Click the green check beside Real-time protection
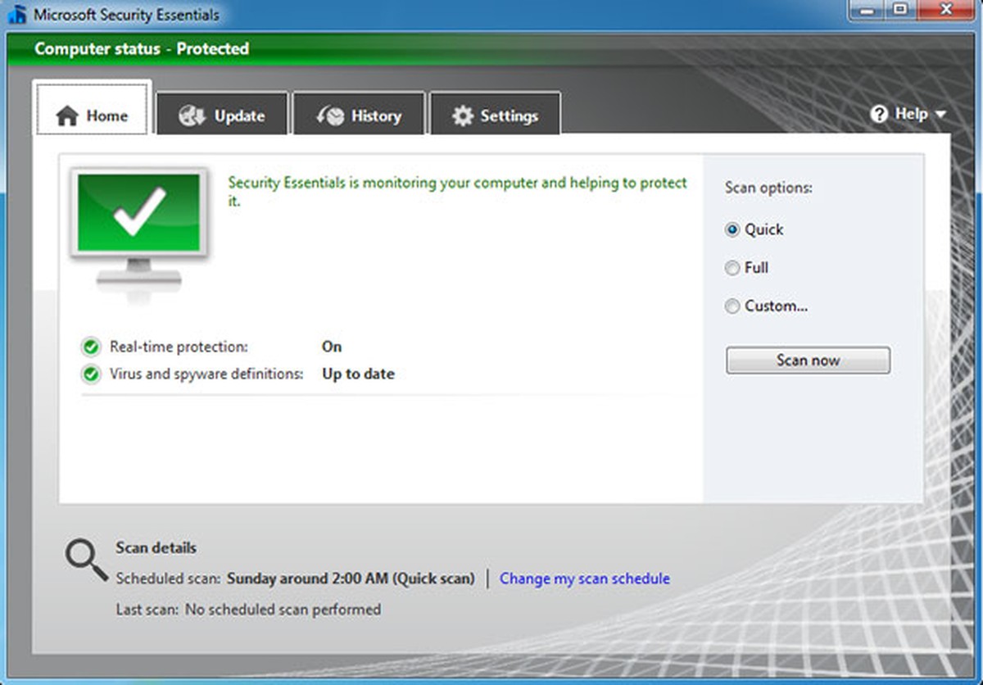The width and height of the screenshot is (983, 685). (x=90, y=347)
